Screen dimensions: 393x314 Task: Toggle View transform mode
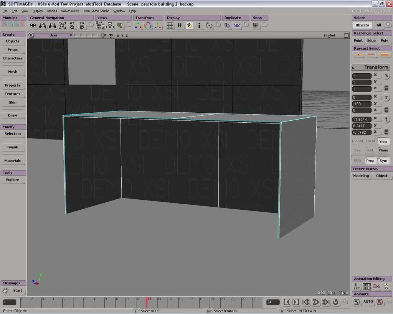tap(383, 141)
